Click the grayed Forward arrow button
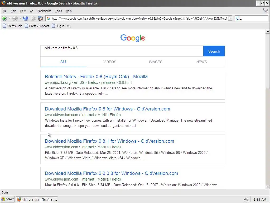This screenshot has height=203, width=270. pos(15,18)
